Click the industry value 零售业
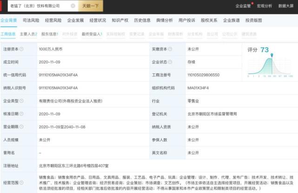The width and height of the screenshot is (298, 193). (193, 101)
